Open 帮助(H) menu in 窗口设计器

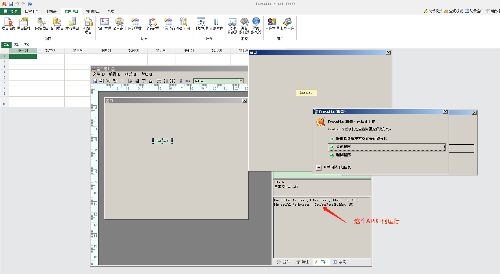[x=147, y=74]
